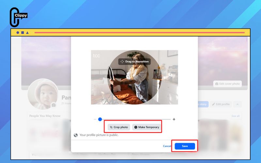Click the zoom slider handle
Viewport: 261px width, 163px height.
(100, 119)
